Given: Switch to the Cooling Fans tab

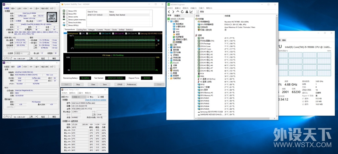Looking at the screenshot, I should click(x=82, y=30).
